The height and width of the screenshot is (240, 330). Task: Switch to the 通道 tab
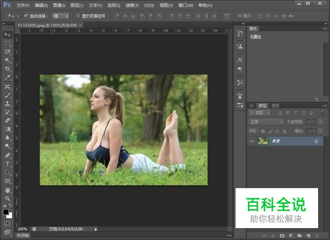275,106
